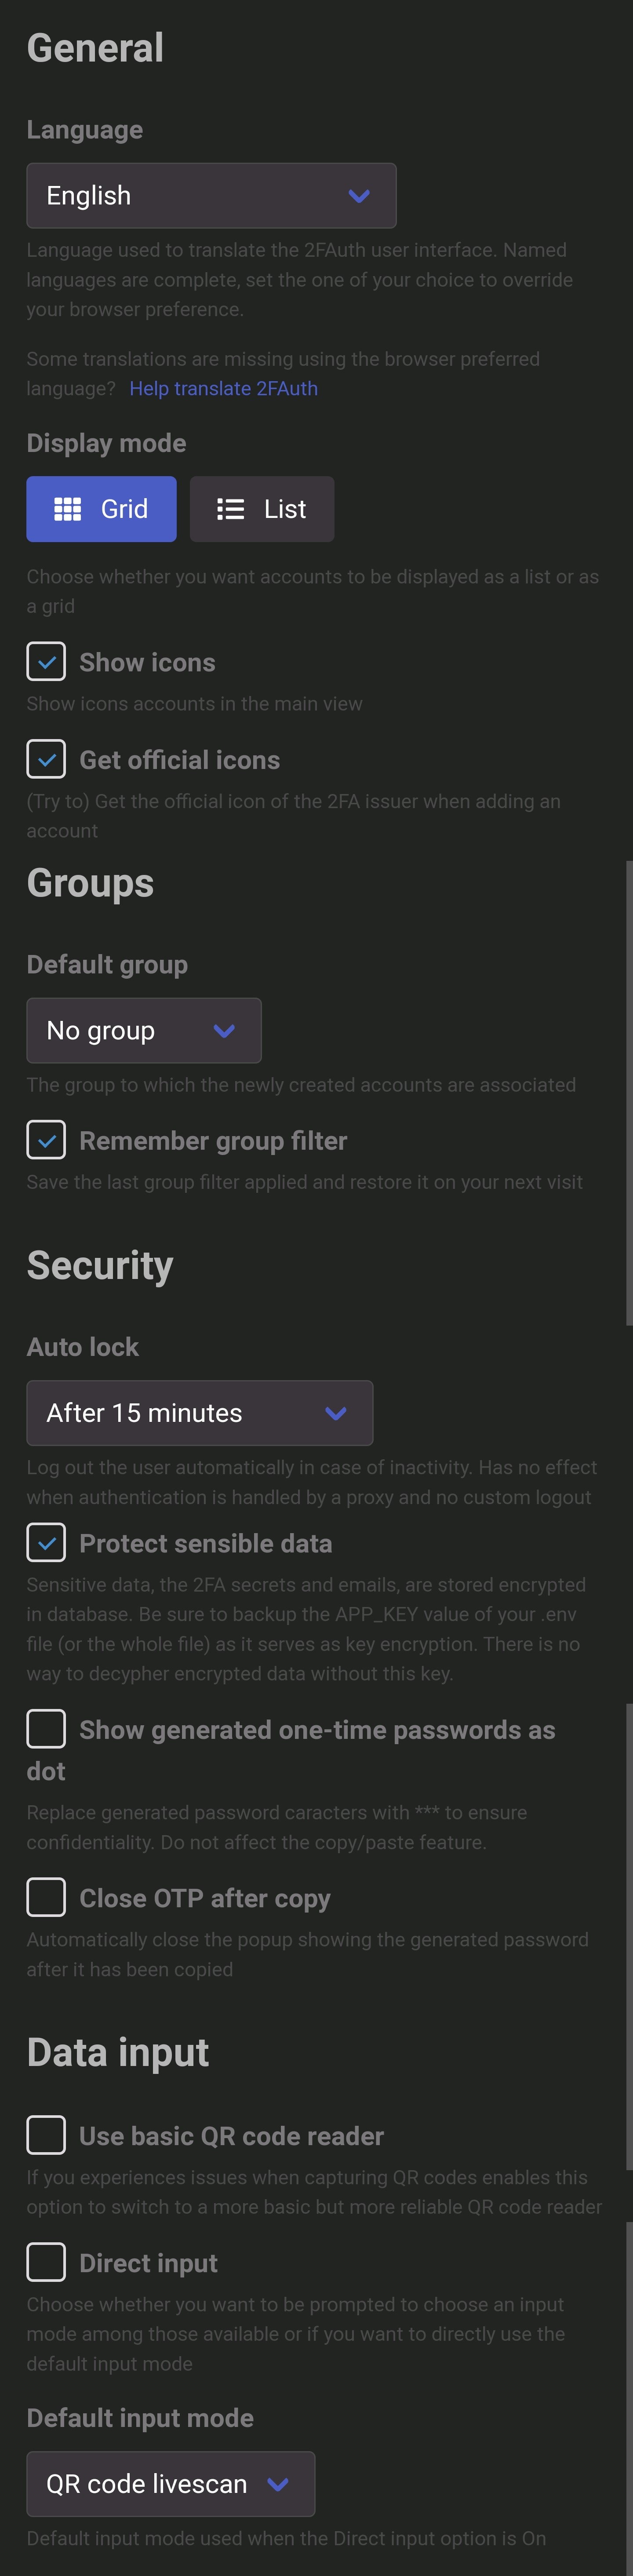Screen dimensions: 633x2576
Task: Click the chevron on the Language selector
Action: coord(359,195)
